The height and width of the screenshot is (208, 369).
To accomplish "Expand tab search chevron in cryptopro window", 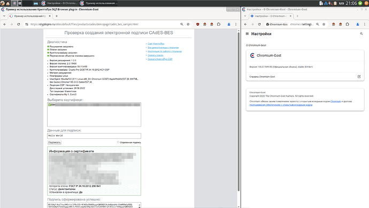I will click(4, 16).
